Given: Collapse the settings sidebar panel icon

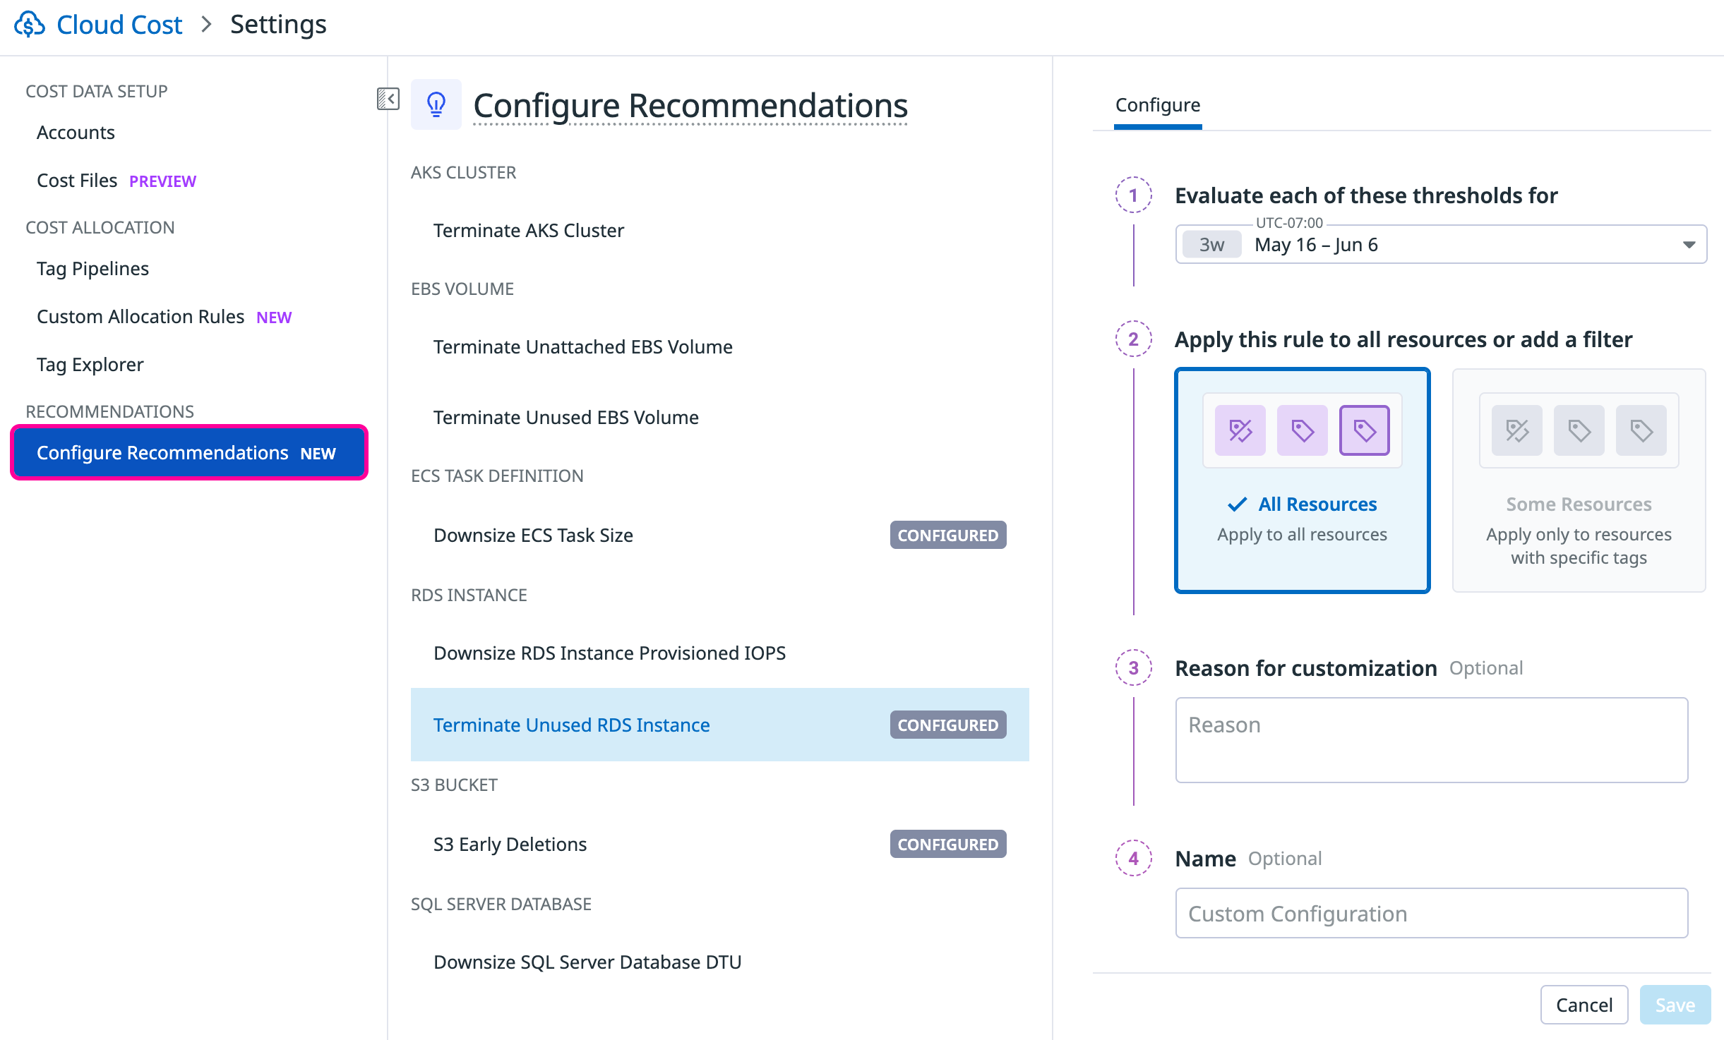Looking at the screenshot, I should pyautogui.click(x=388, y=99).
